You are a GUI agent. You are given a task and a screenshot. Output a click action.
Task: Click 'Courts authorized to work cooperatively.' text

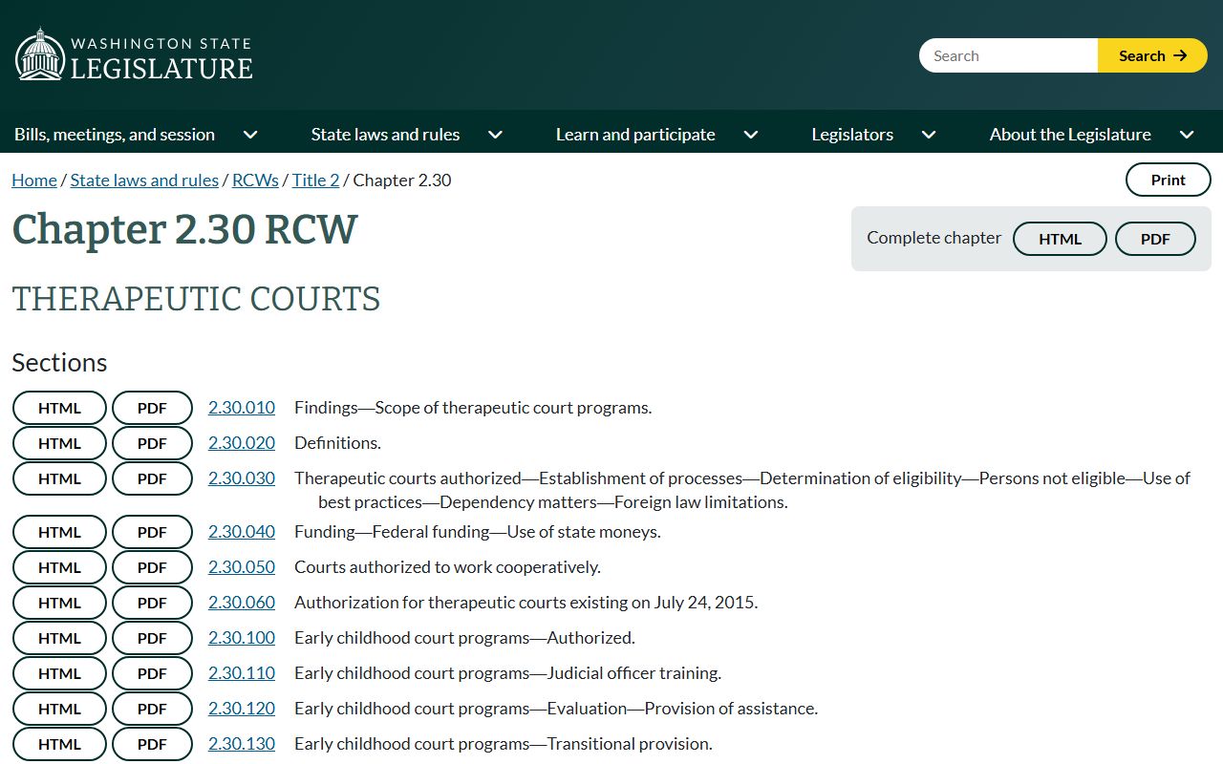click(447, 567)
